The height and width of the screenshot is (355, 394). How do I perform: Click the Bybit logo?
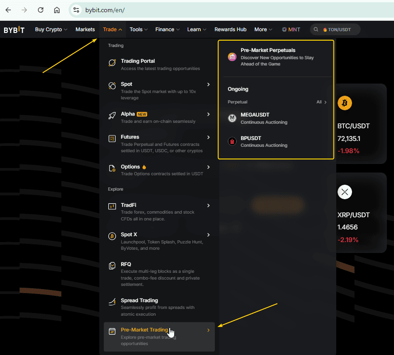coord(14,30)
